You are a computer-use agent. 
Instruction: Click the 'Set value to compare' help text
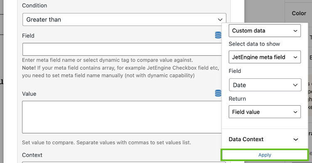[106, 142]
